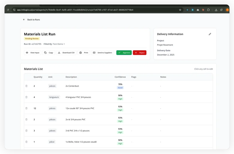The image size is (234, 154).
Task: Print the materials list
Action: [84, 53]
